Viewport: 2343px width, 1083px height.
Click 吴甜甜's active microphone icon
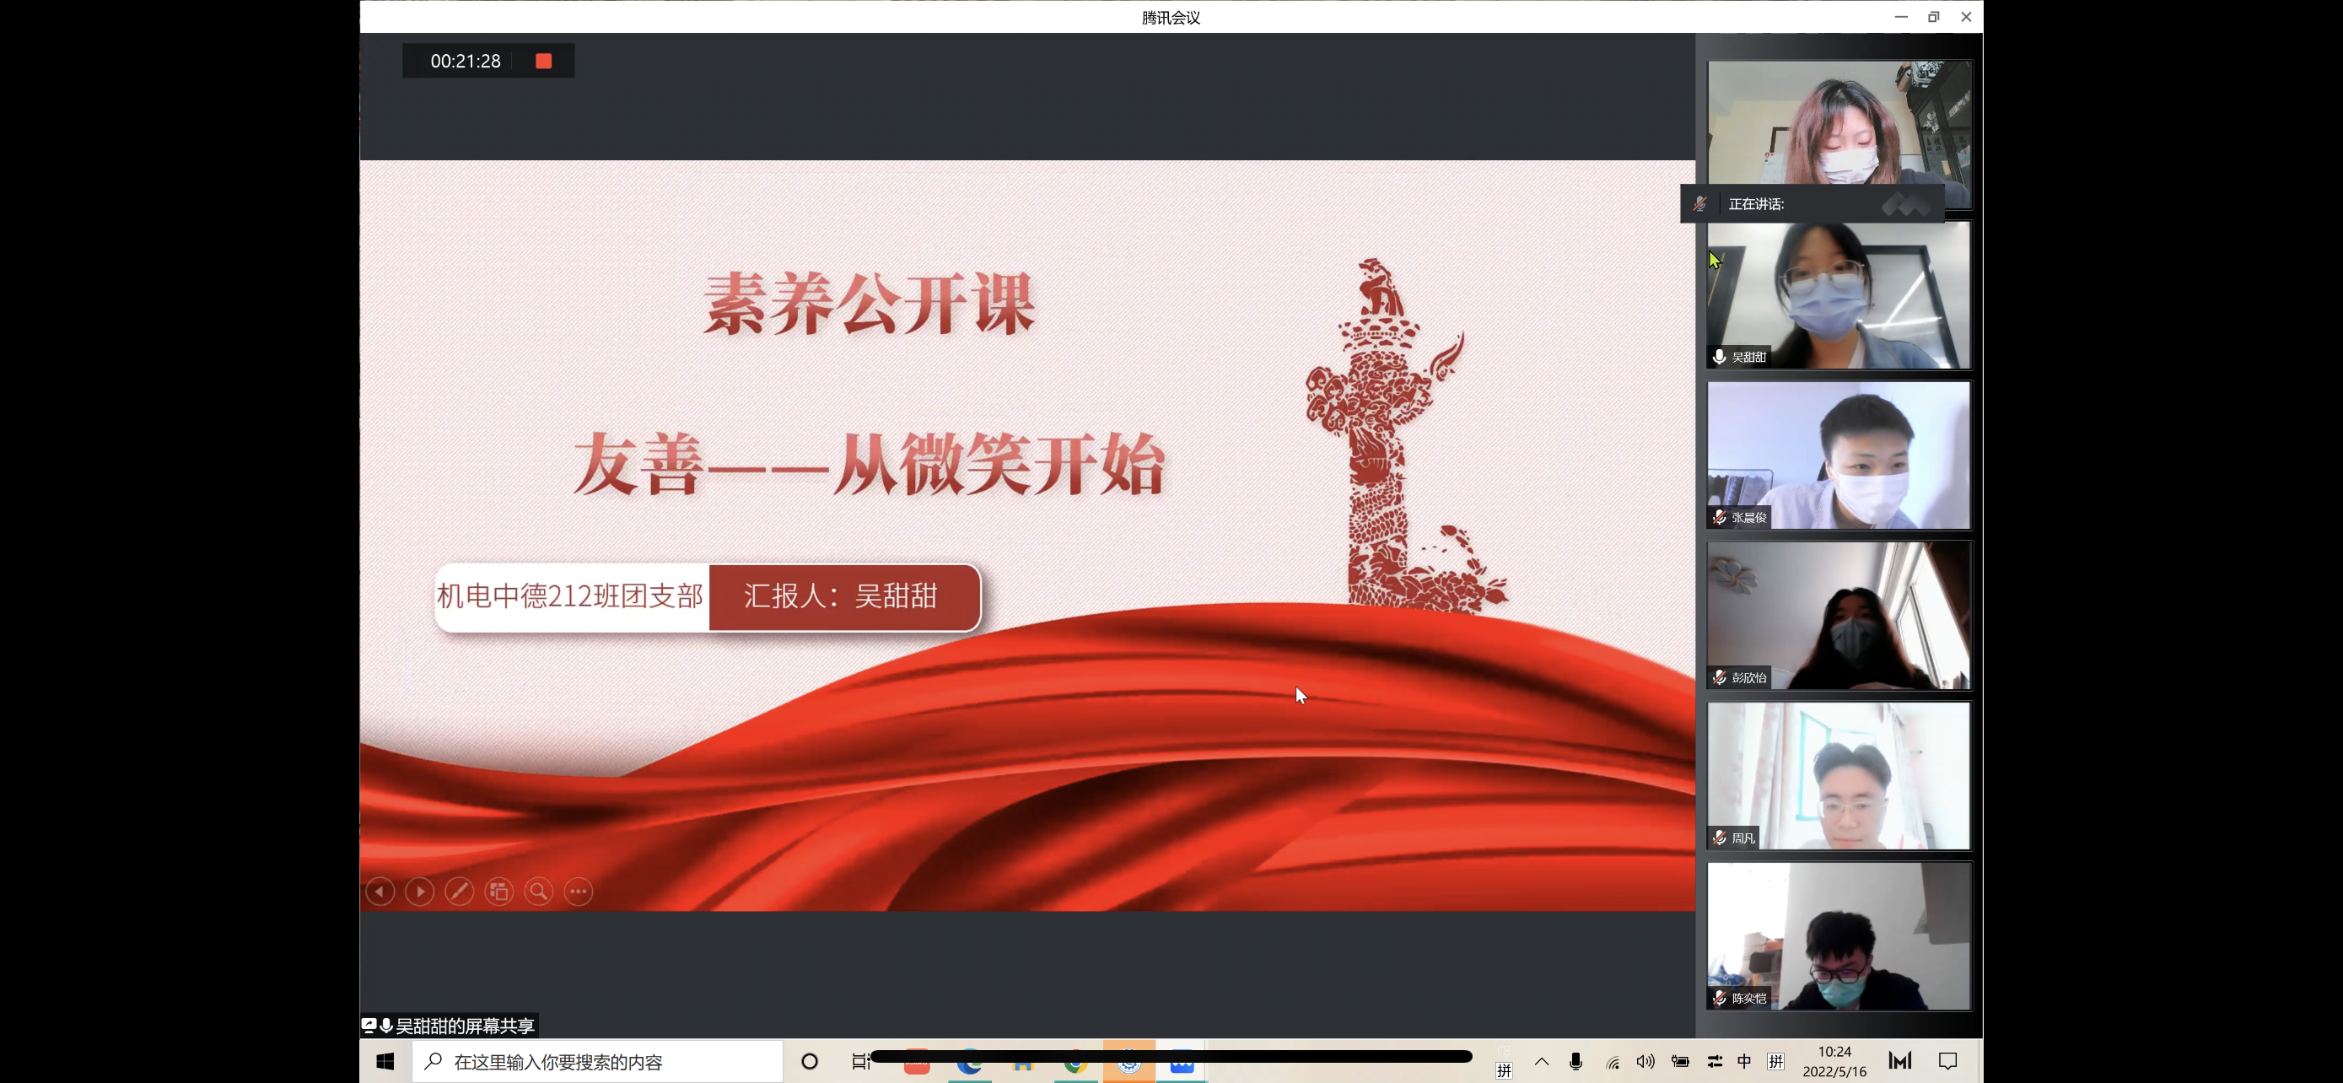(x=1719, y=358)
